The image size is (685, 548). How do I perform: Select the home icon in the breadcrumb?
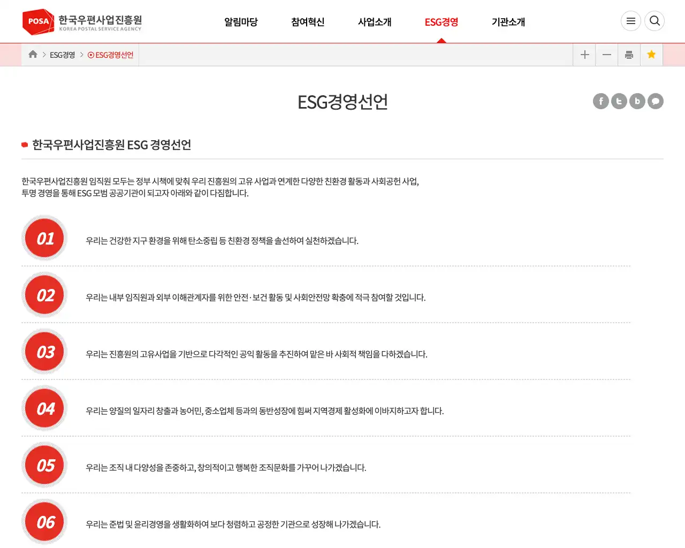coord(33,54)
